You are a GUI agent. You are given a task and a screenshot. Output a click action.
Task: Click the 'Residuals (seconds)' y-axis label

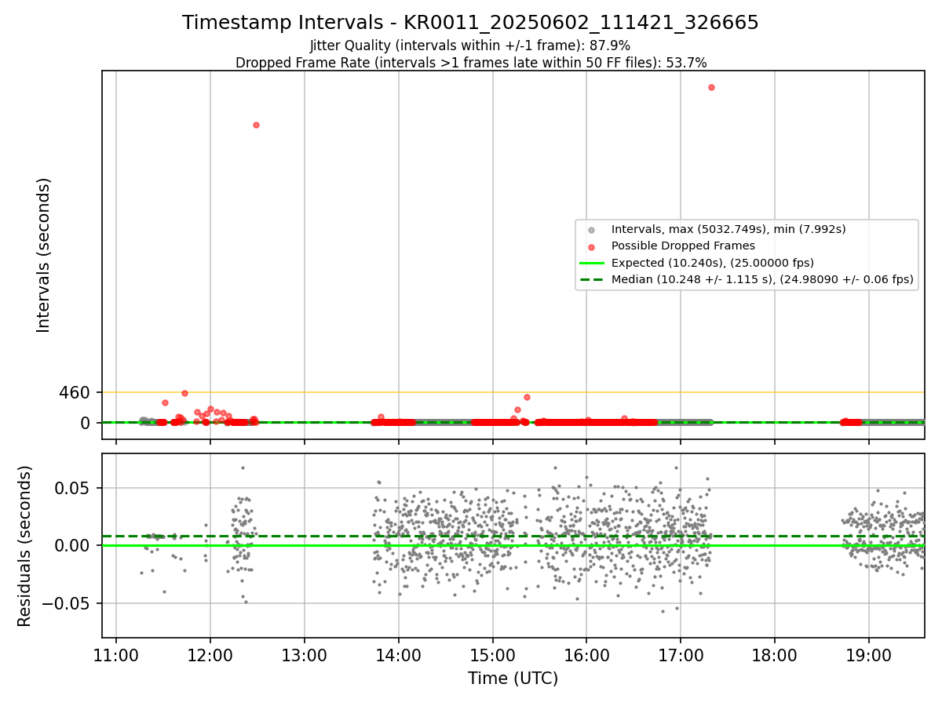pyautogui.click(x=25, y=546)
